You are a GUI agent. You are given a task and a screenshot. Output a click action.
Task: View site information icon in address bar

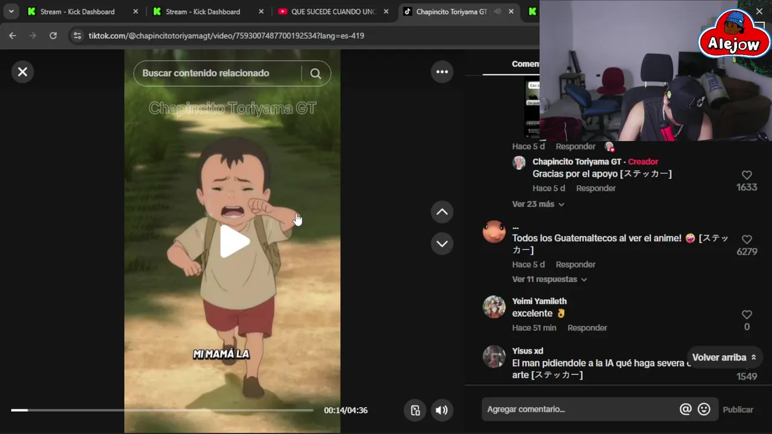tap(77, 36)
